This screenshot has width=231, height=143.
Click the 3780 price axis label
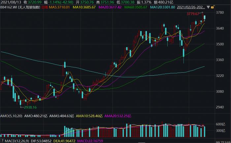220,13
